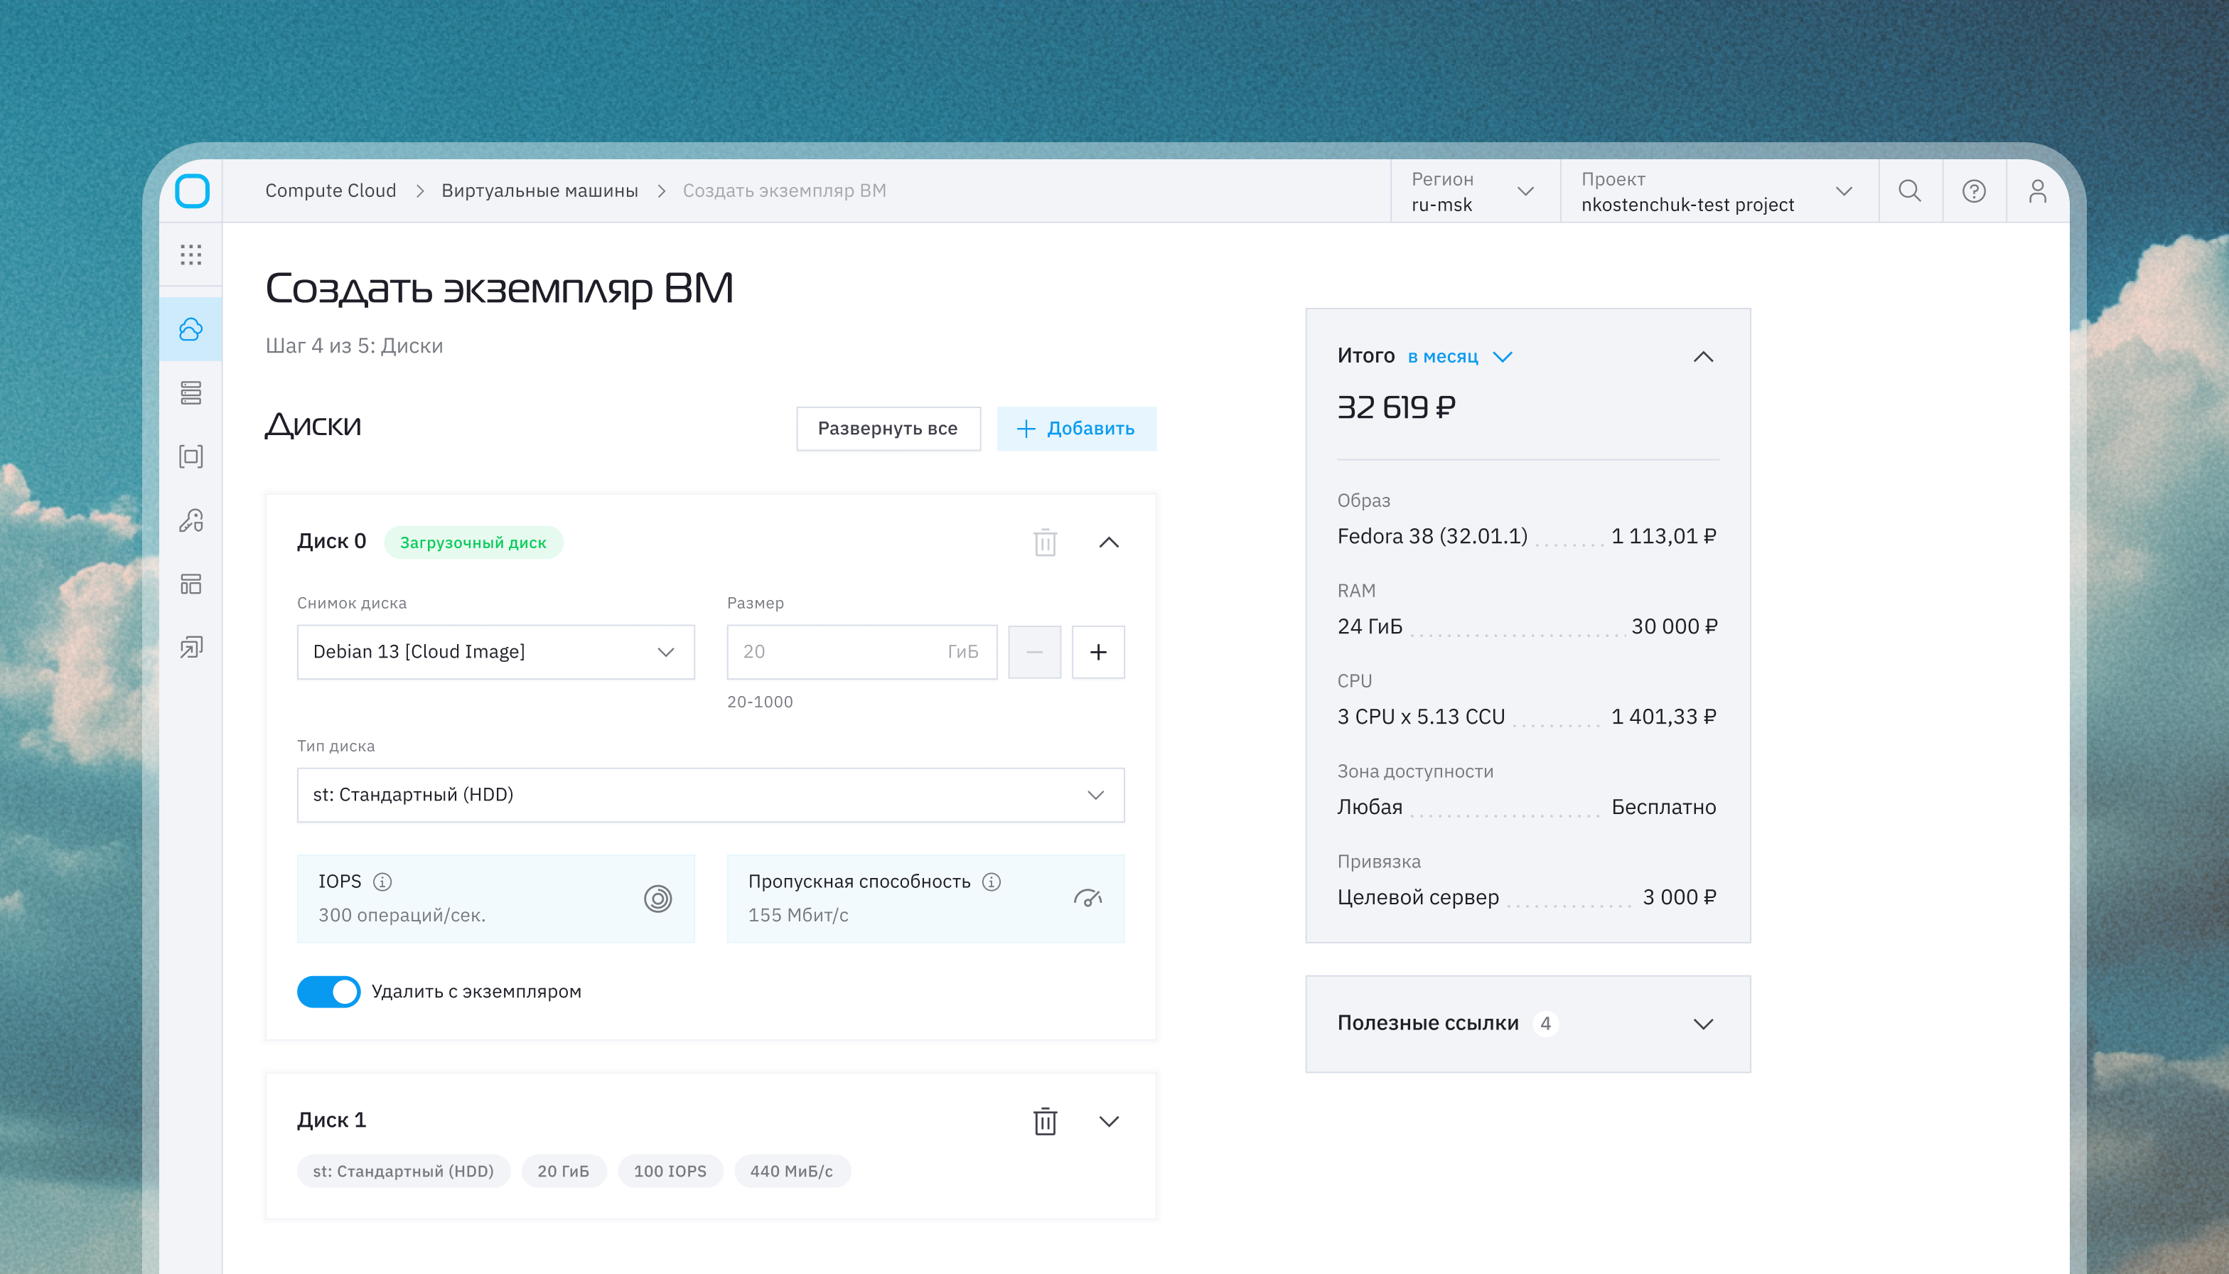Image resolution: width=2229 pixels, height=1274 pixels.
Task: Click the 20-1000 size range hint
Action: (x=759, y=702)
